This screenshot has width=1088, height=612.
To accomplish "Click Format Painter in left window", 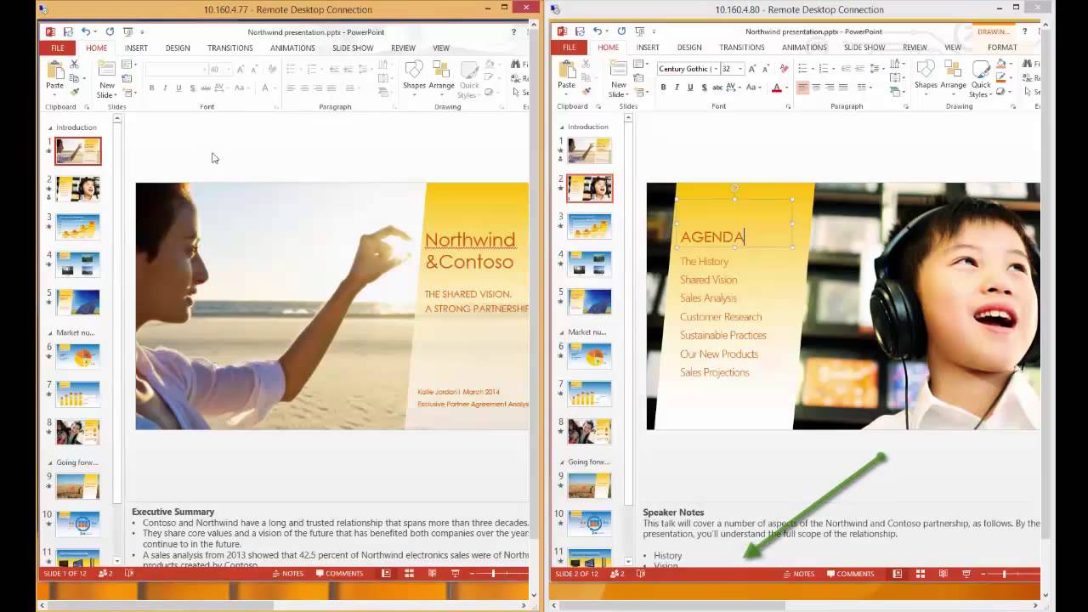I will tap(75, 92).
